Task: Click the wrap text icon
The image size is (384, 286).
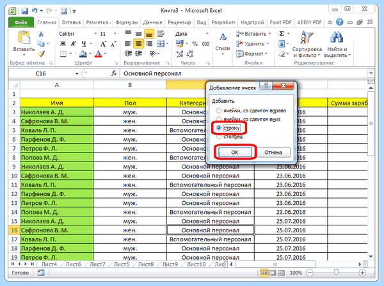Action: (x=161, y=34)
